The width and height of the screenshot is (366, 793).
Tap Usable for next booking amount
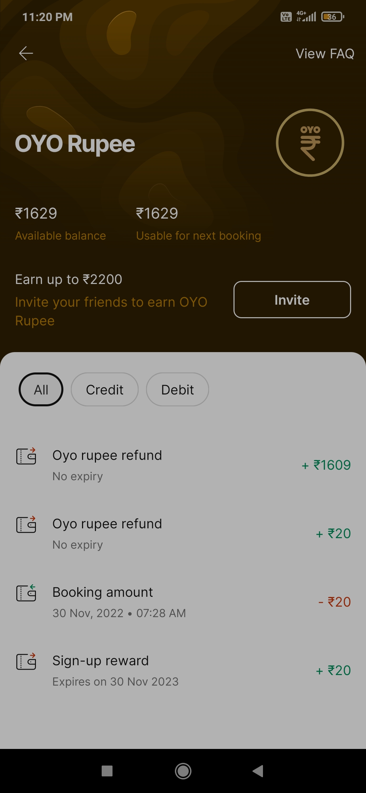tap(157, 213)
